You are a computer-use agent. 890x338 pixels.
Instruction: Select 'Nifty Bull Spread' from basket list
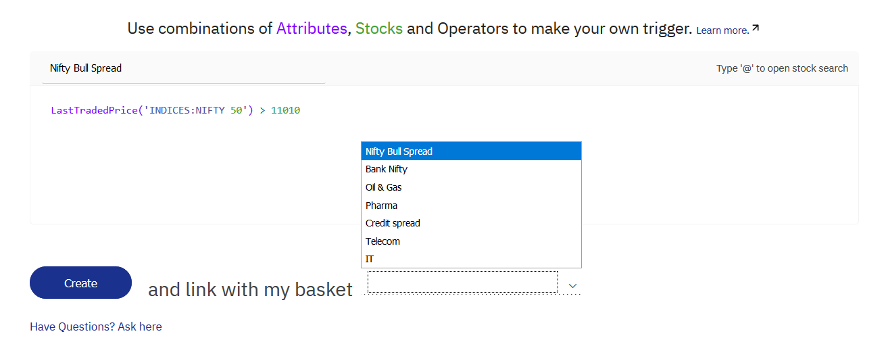(471, 151)
